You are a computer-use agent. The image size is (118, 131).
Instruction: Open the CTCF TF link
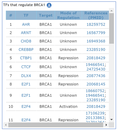click(26, 67)
